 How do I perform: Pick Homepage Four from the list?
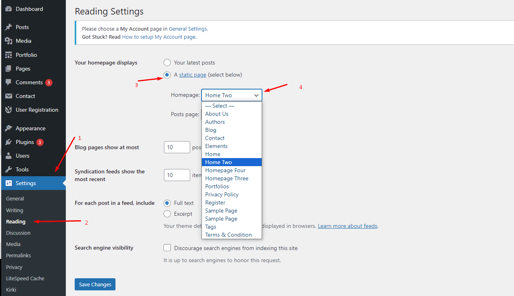232,170
